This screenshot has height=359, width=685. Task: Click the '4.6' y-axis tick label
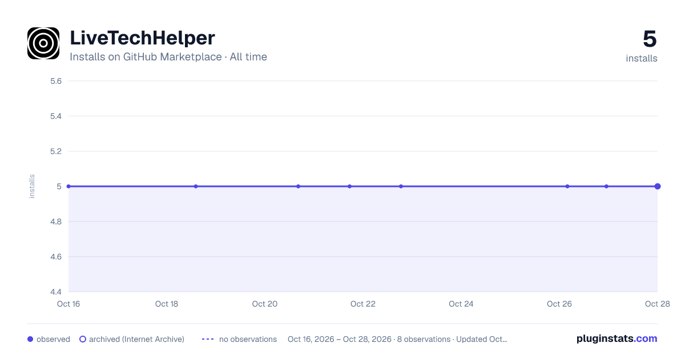tap(56, 257)
